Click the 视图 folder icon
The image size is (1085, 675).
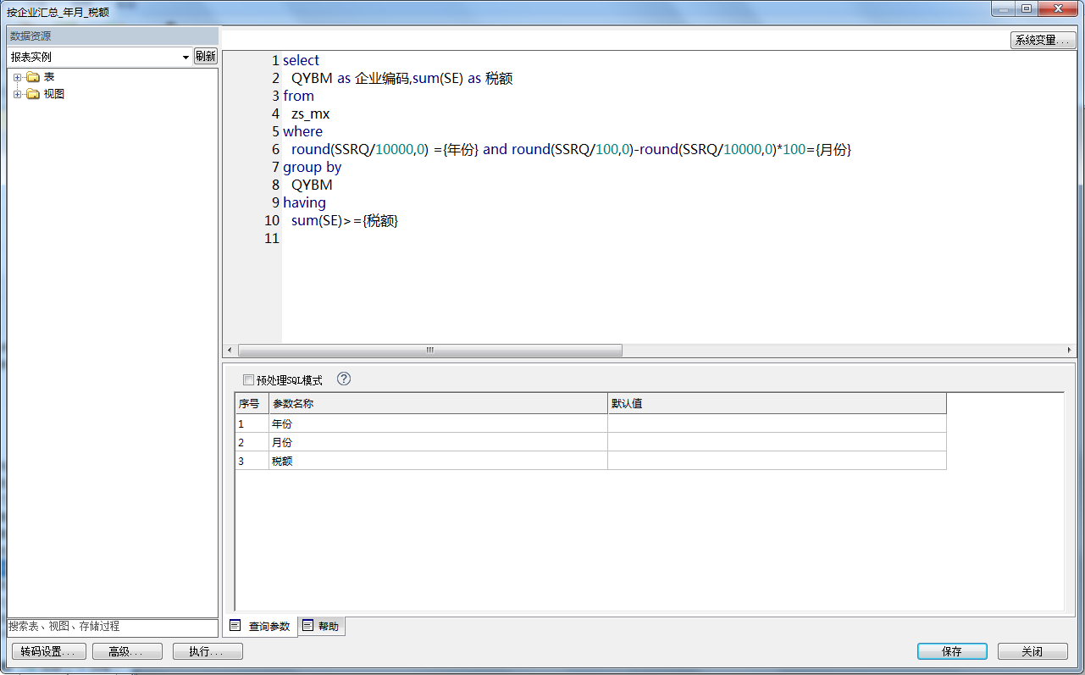point(33,94)
